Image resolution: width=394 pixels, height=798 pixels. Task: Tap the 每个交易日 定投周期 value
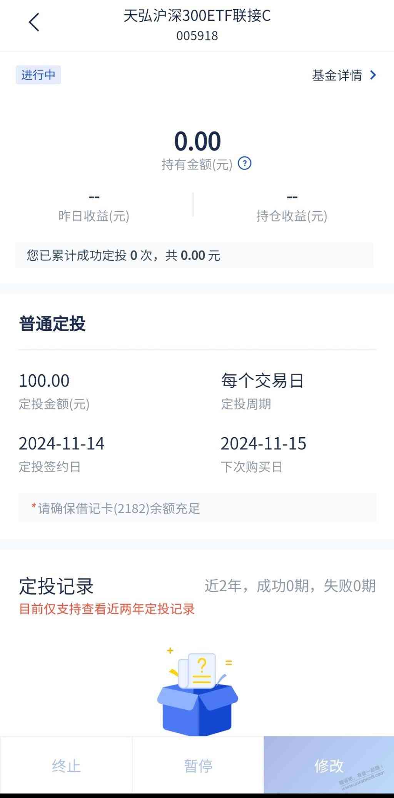click(262, 381)
